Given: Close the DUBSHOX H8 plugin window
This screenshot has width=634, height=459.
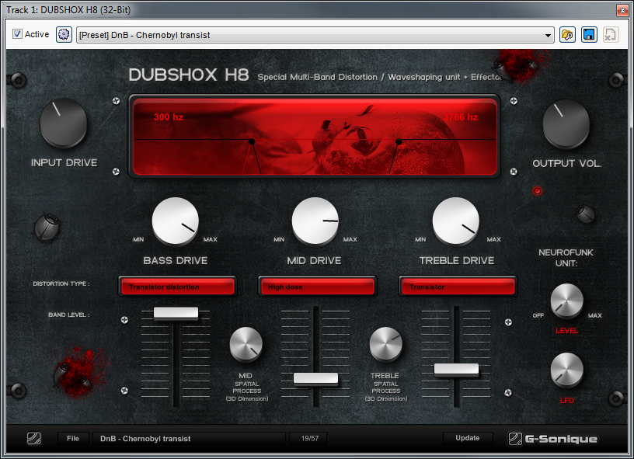Looking at the screenshot, I should [622, 10].
